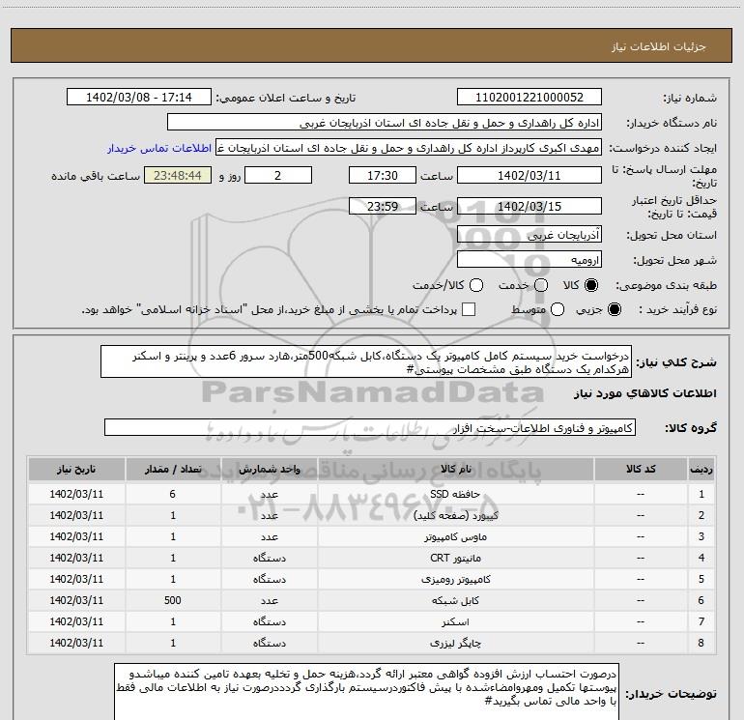Viewport: 744px width, 720px height.
Task: Select the اسکنر item row
Action: 371,621
